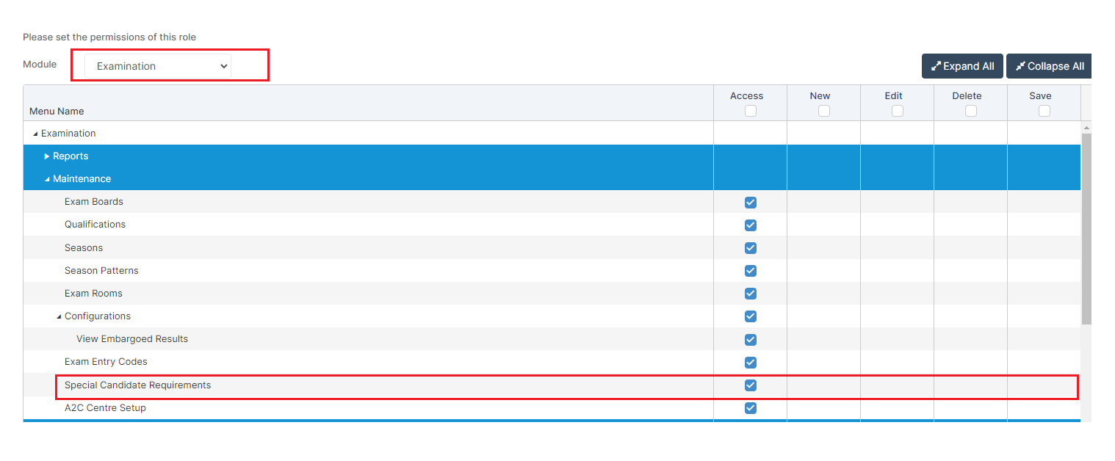Uncheck Access for A2C Centre Setup
The width and height of the screenshot is (1115, 461).
751,408
